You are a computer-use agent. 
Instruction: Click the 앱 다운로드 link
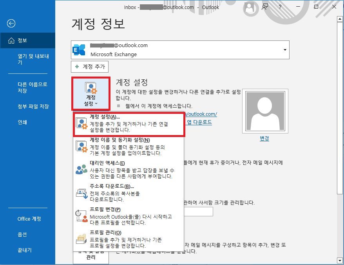(x=199, y=122)
